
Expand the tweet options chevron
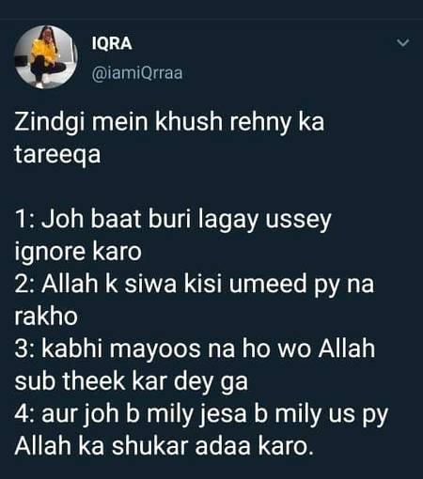(x=403, y=42)
